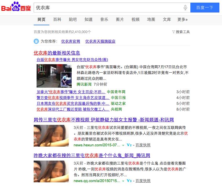Click the Baidu paw recommendation icon
This screenshot has width=222, height=187.
[36, 41]
